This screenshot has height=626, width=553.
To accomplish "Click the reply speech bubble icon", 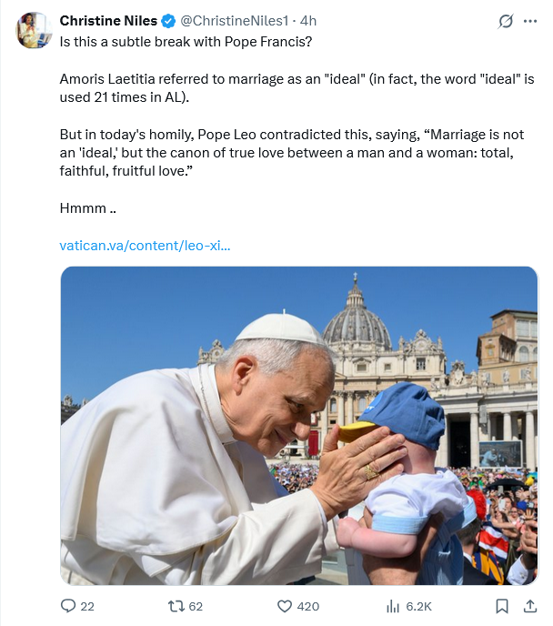I will pyautogui.click(x=68, y=605).
